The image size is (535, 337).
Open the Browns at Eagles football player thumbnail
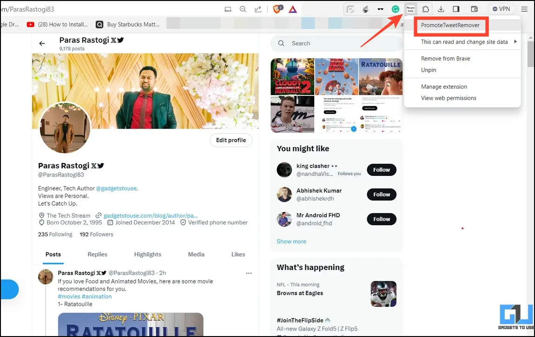[x=383, y=294]
